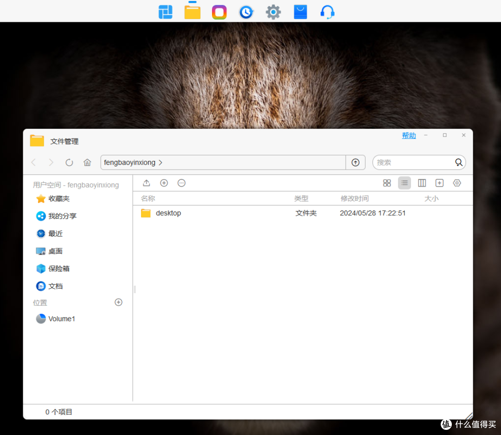Minimize the file manager window
Viewport: 501px width, 435px height.
coord(425,135)
